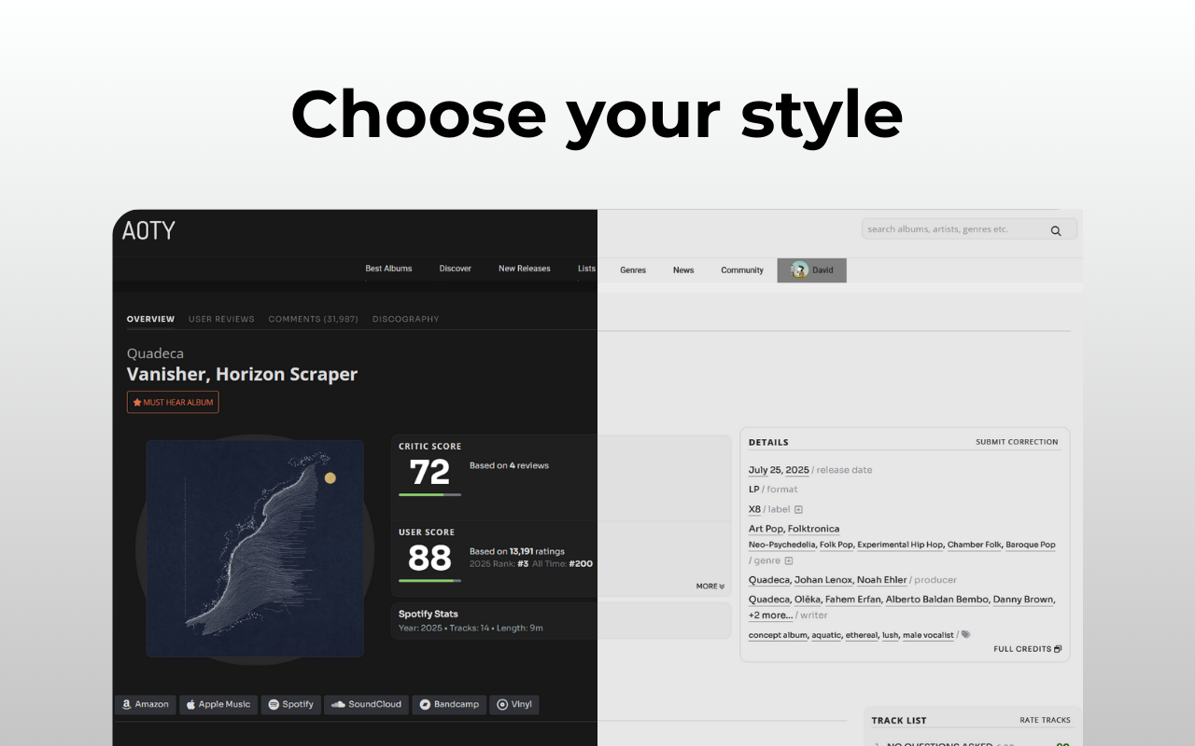The image size is (1195, 746).
Task: Click Submit Correction in Details
Action: point(1017,442)
